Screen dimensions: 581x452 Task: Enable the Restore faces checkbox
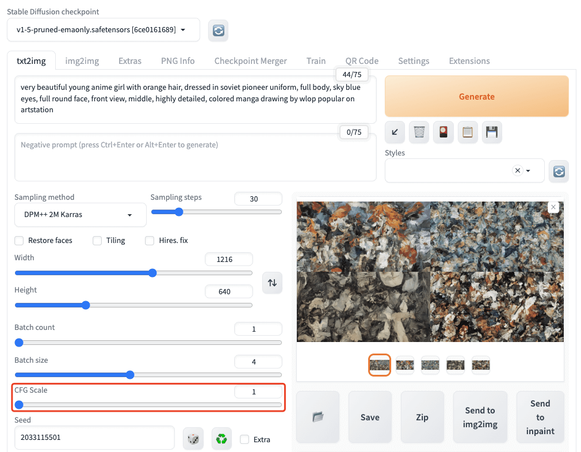click(20, 240)
